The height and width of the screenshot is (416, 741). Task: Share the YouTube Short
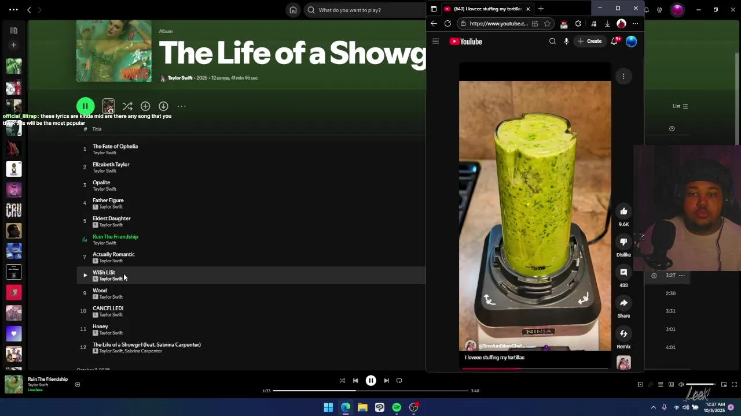point(623,303)
